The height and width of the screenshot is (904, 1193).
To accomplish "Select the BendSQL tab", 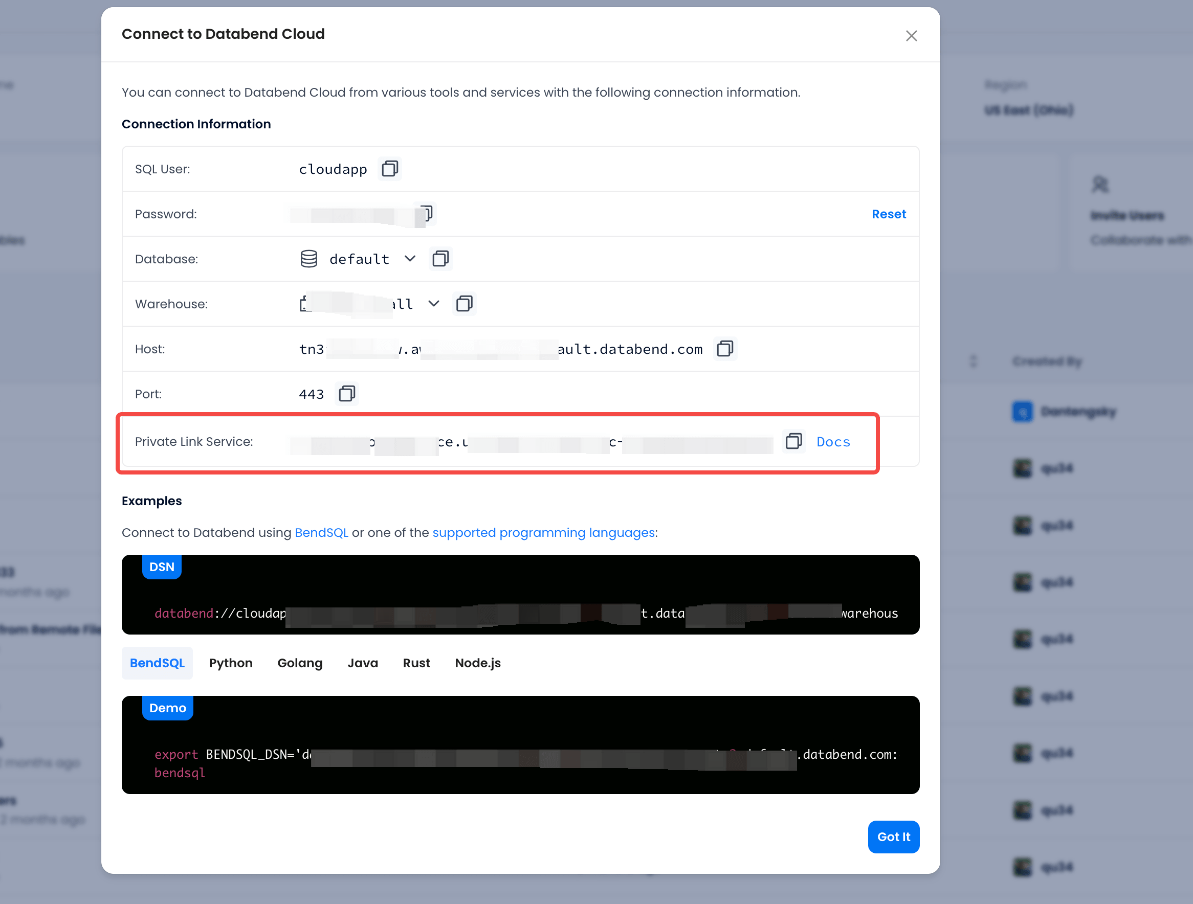I will [157, 663].
